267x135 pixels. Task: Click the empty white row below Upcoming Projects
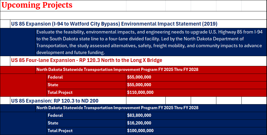pyautogui.click(x=133, y=15)
